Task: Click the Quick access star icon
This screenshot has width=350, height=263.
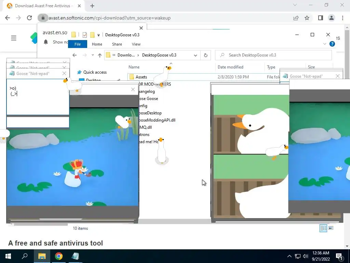Action: tap(79, 72)
